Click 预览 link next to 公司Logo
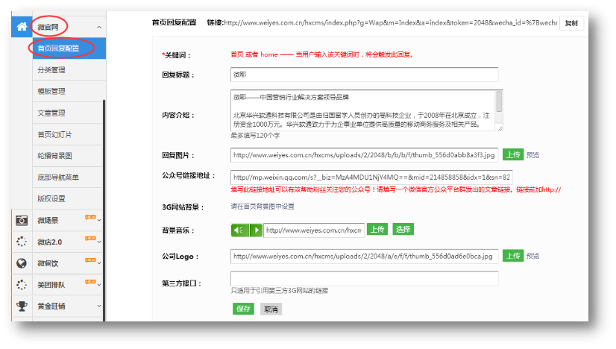 click(x=532, y=257)
